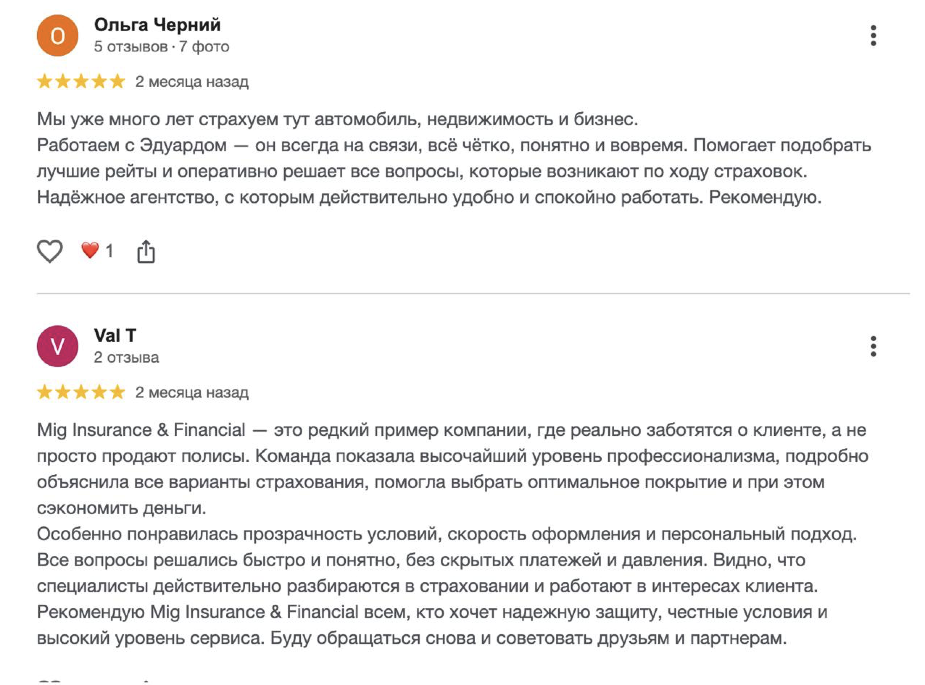Click '2 месяца назад' on Ольга Черний's review

pos(192,82)
